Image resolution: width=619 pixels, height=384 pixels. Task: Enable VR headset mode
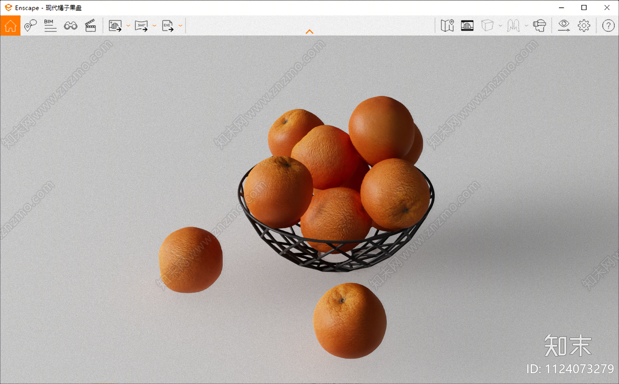click(x=539, y=26)
